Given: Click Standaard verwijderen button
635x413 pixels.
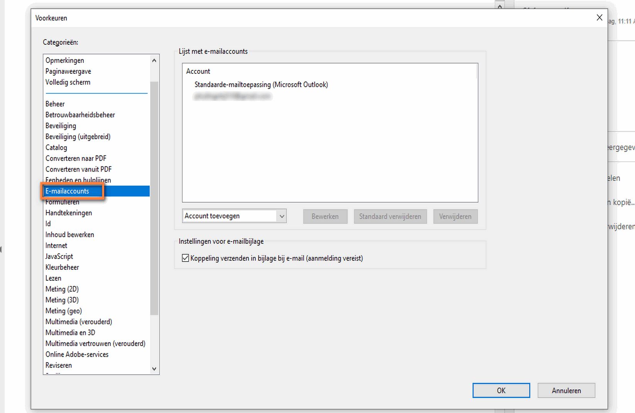Looking at the screenshot, I should click(390, 217).
